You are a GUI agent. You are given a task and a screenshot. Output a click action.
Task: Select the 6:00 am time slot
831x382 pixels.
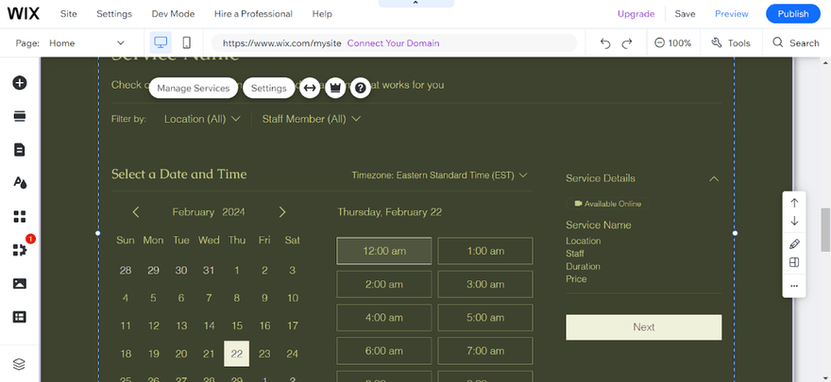tap(384, 351)
